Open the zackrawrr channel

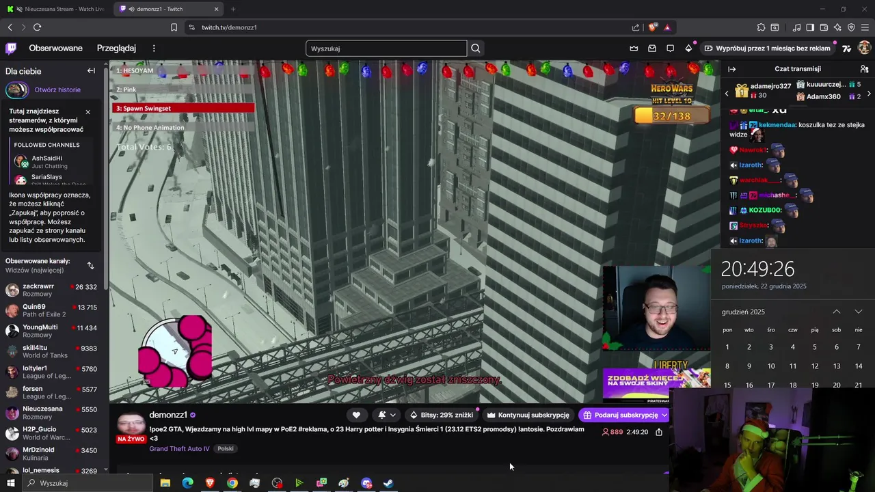pyautogui.click(x=54, y=290)
